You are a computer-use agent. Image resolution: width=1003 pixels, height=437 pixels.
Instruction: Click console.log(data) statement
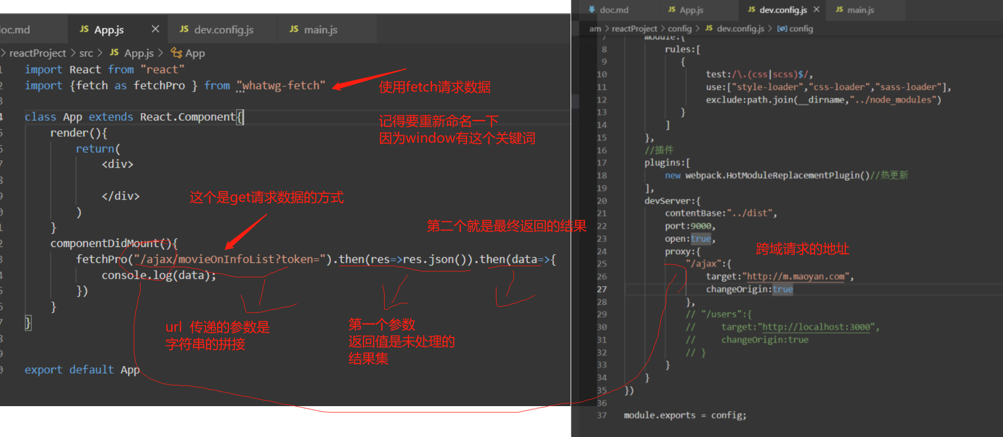click(159, 276)
